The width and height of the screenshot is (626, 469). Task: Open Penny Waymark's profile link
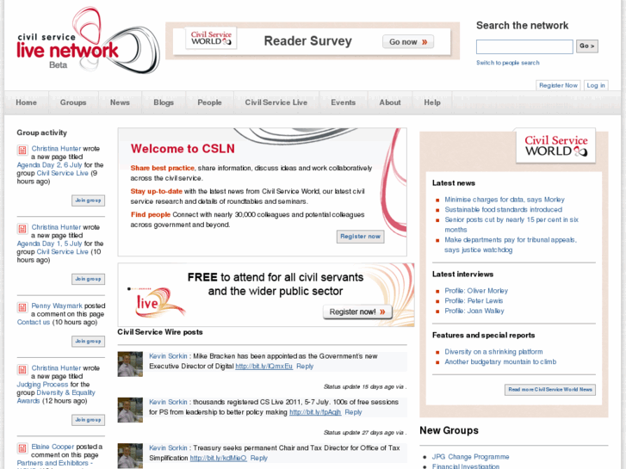(x=57, y=305)
